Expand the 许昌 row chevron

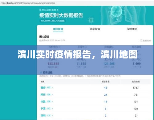coord(52,102)
